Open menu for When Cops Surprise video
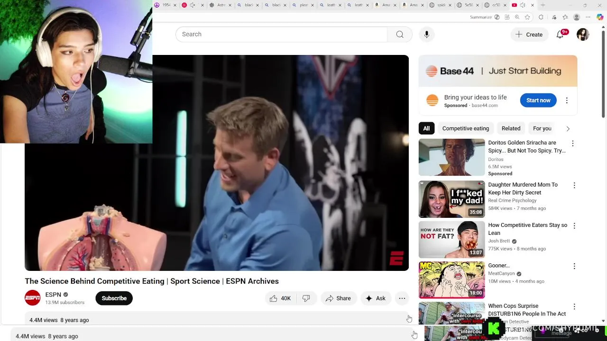This screenshot has width=607, height=341. click(574, 307)
